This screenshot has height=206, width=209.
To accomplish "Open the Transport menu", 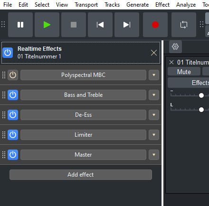I will (86, 5).
